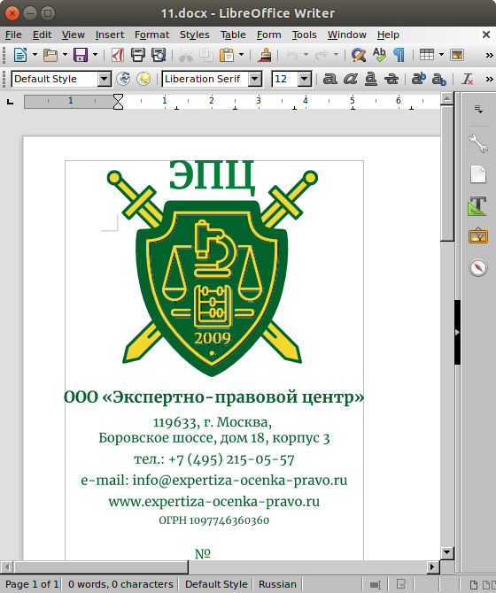The image size is (496, 593).
Task: Open the File menu
Action: pos(13,35)
